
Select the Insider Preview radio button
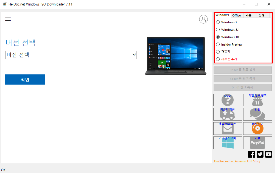point(218,44)
